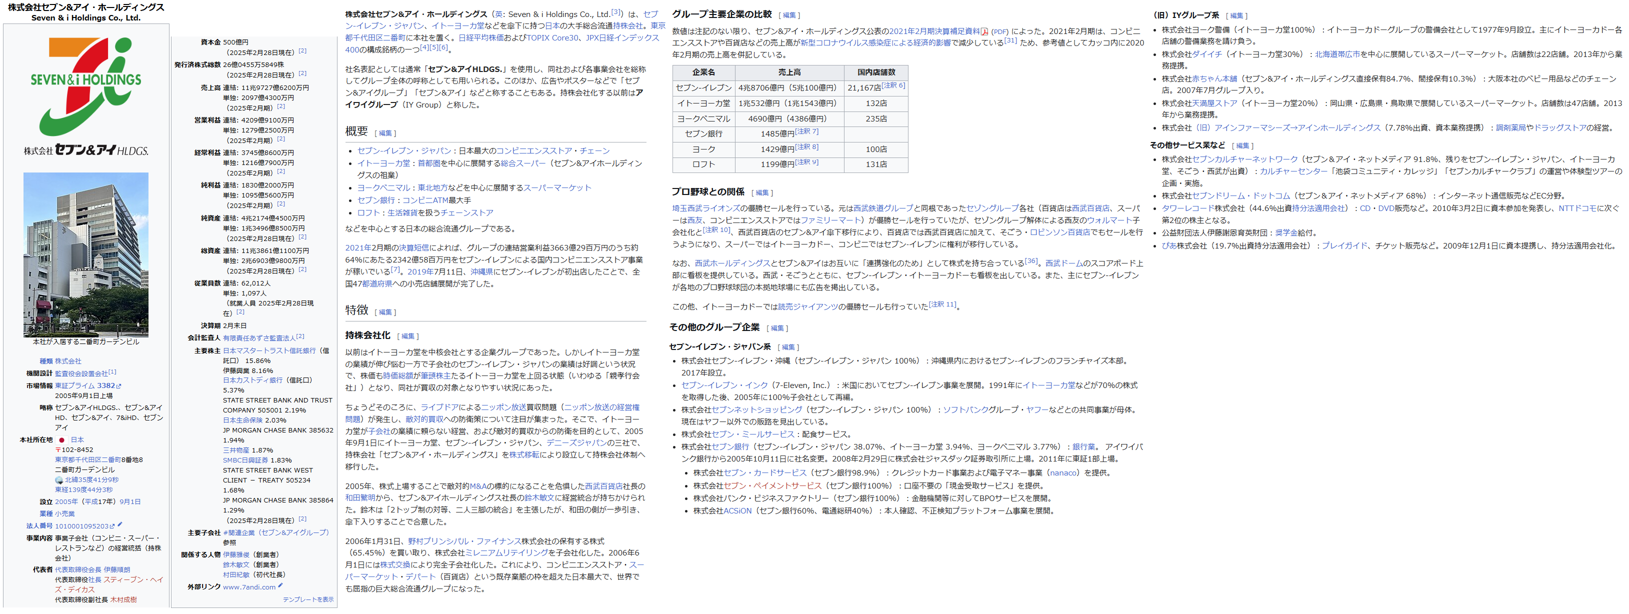Open the nanaco link

coord(1063,473)
